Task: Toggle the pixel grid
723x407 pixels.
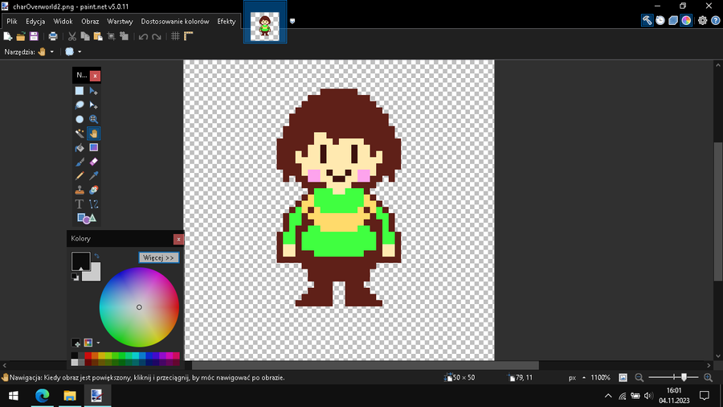Action: (x=175, y=36)
